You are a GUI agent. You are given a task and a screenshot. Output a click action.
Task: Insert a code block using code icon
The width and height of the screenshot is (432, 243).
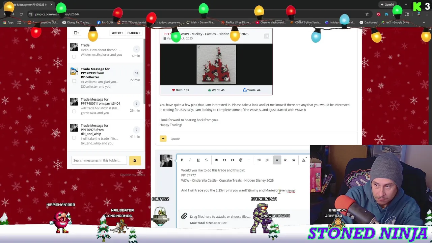pos(233,160)
